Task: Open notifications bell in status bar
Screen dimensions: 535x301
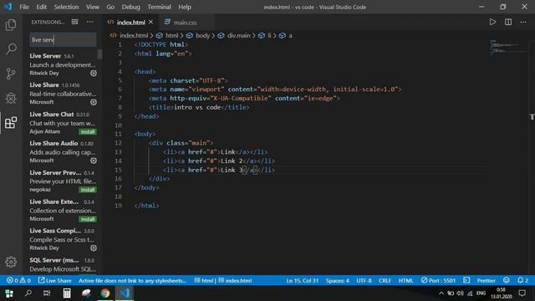Action: tap(522, 281)
